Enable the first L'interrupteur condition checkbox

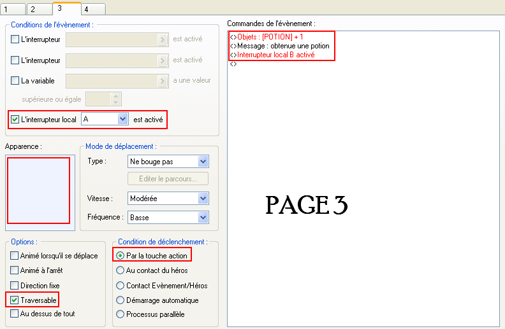pos(15,39)
